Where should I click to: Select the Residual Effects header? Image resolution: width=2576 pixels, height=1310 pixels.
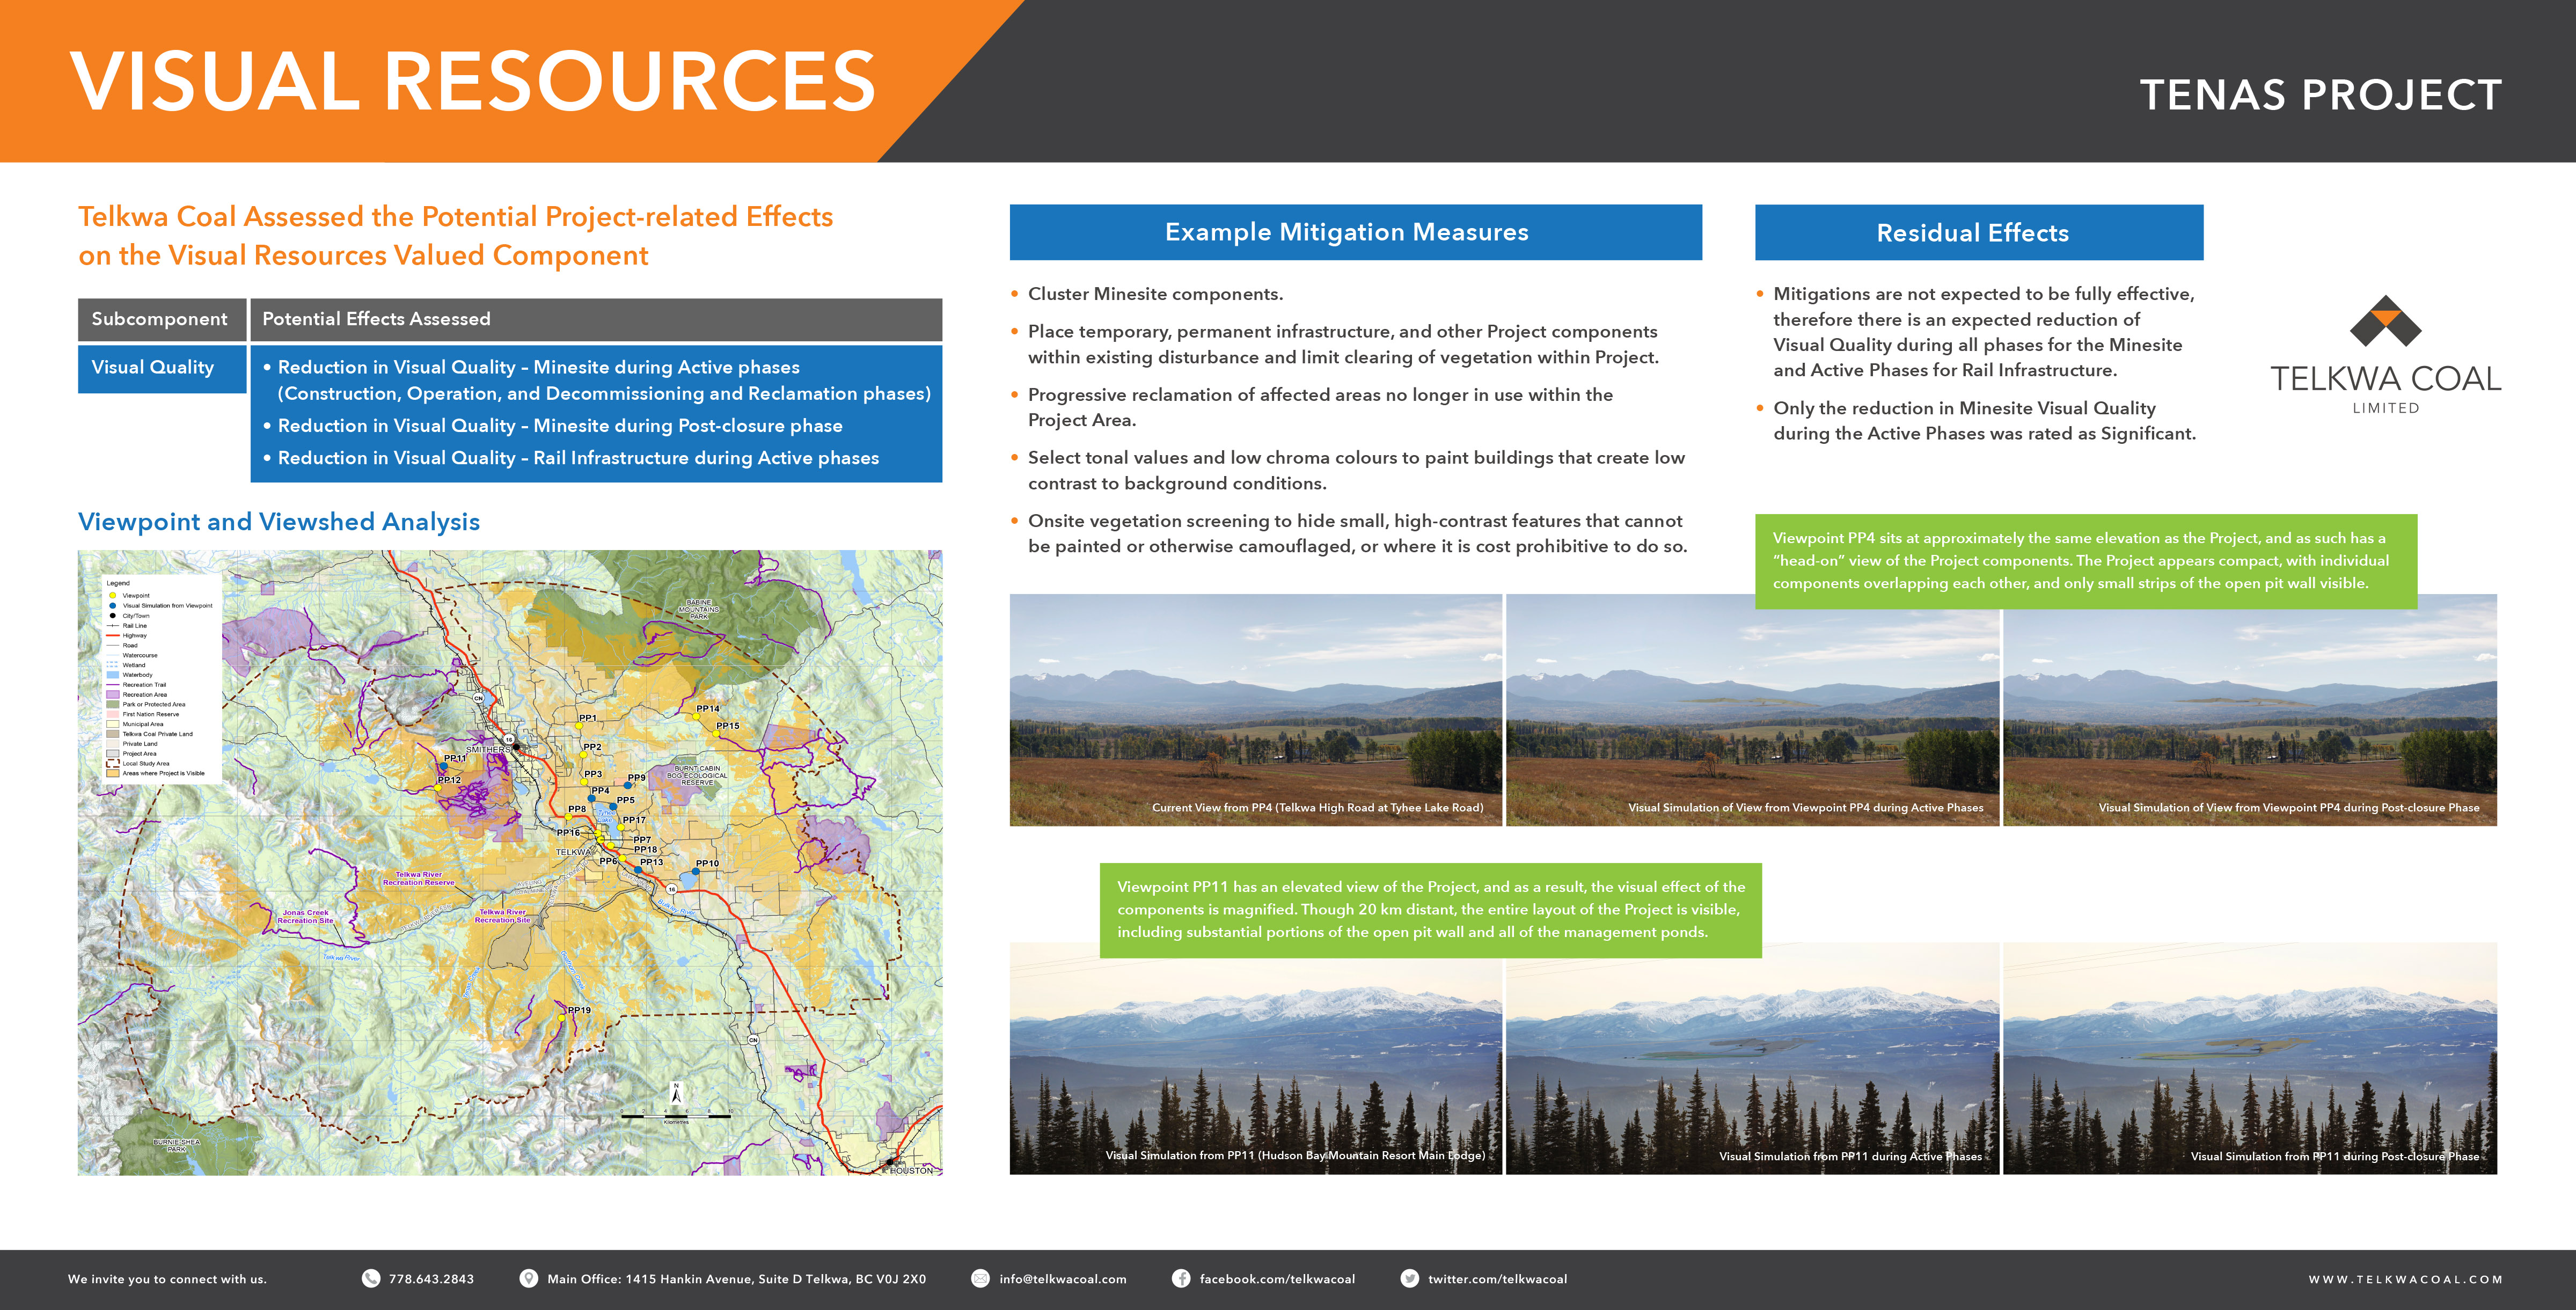(1978, 232)
